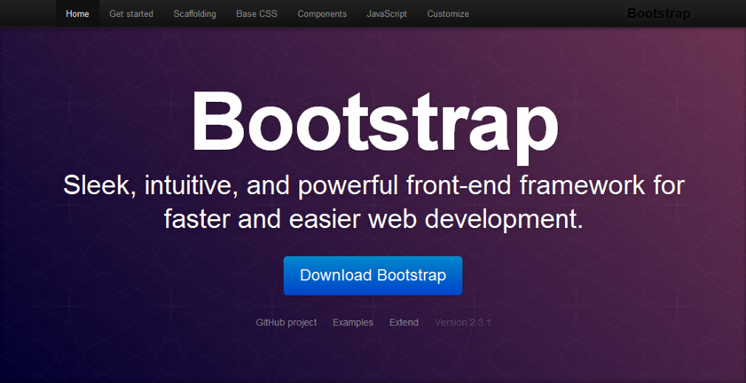Open the GitHub project link
This screenshot has height=383, width=746.
point(287,322)
